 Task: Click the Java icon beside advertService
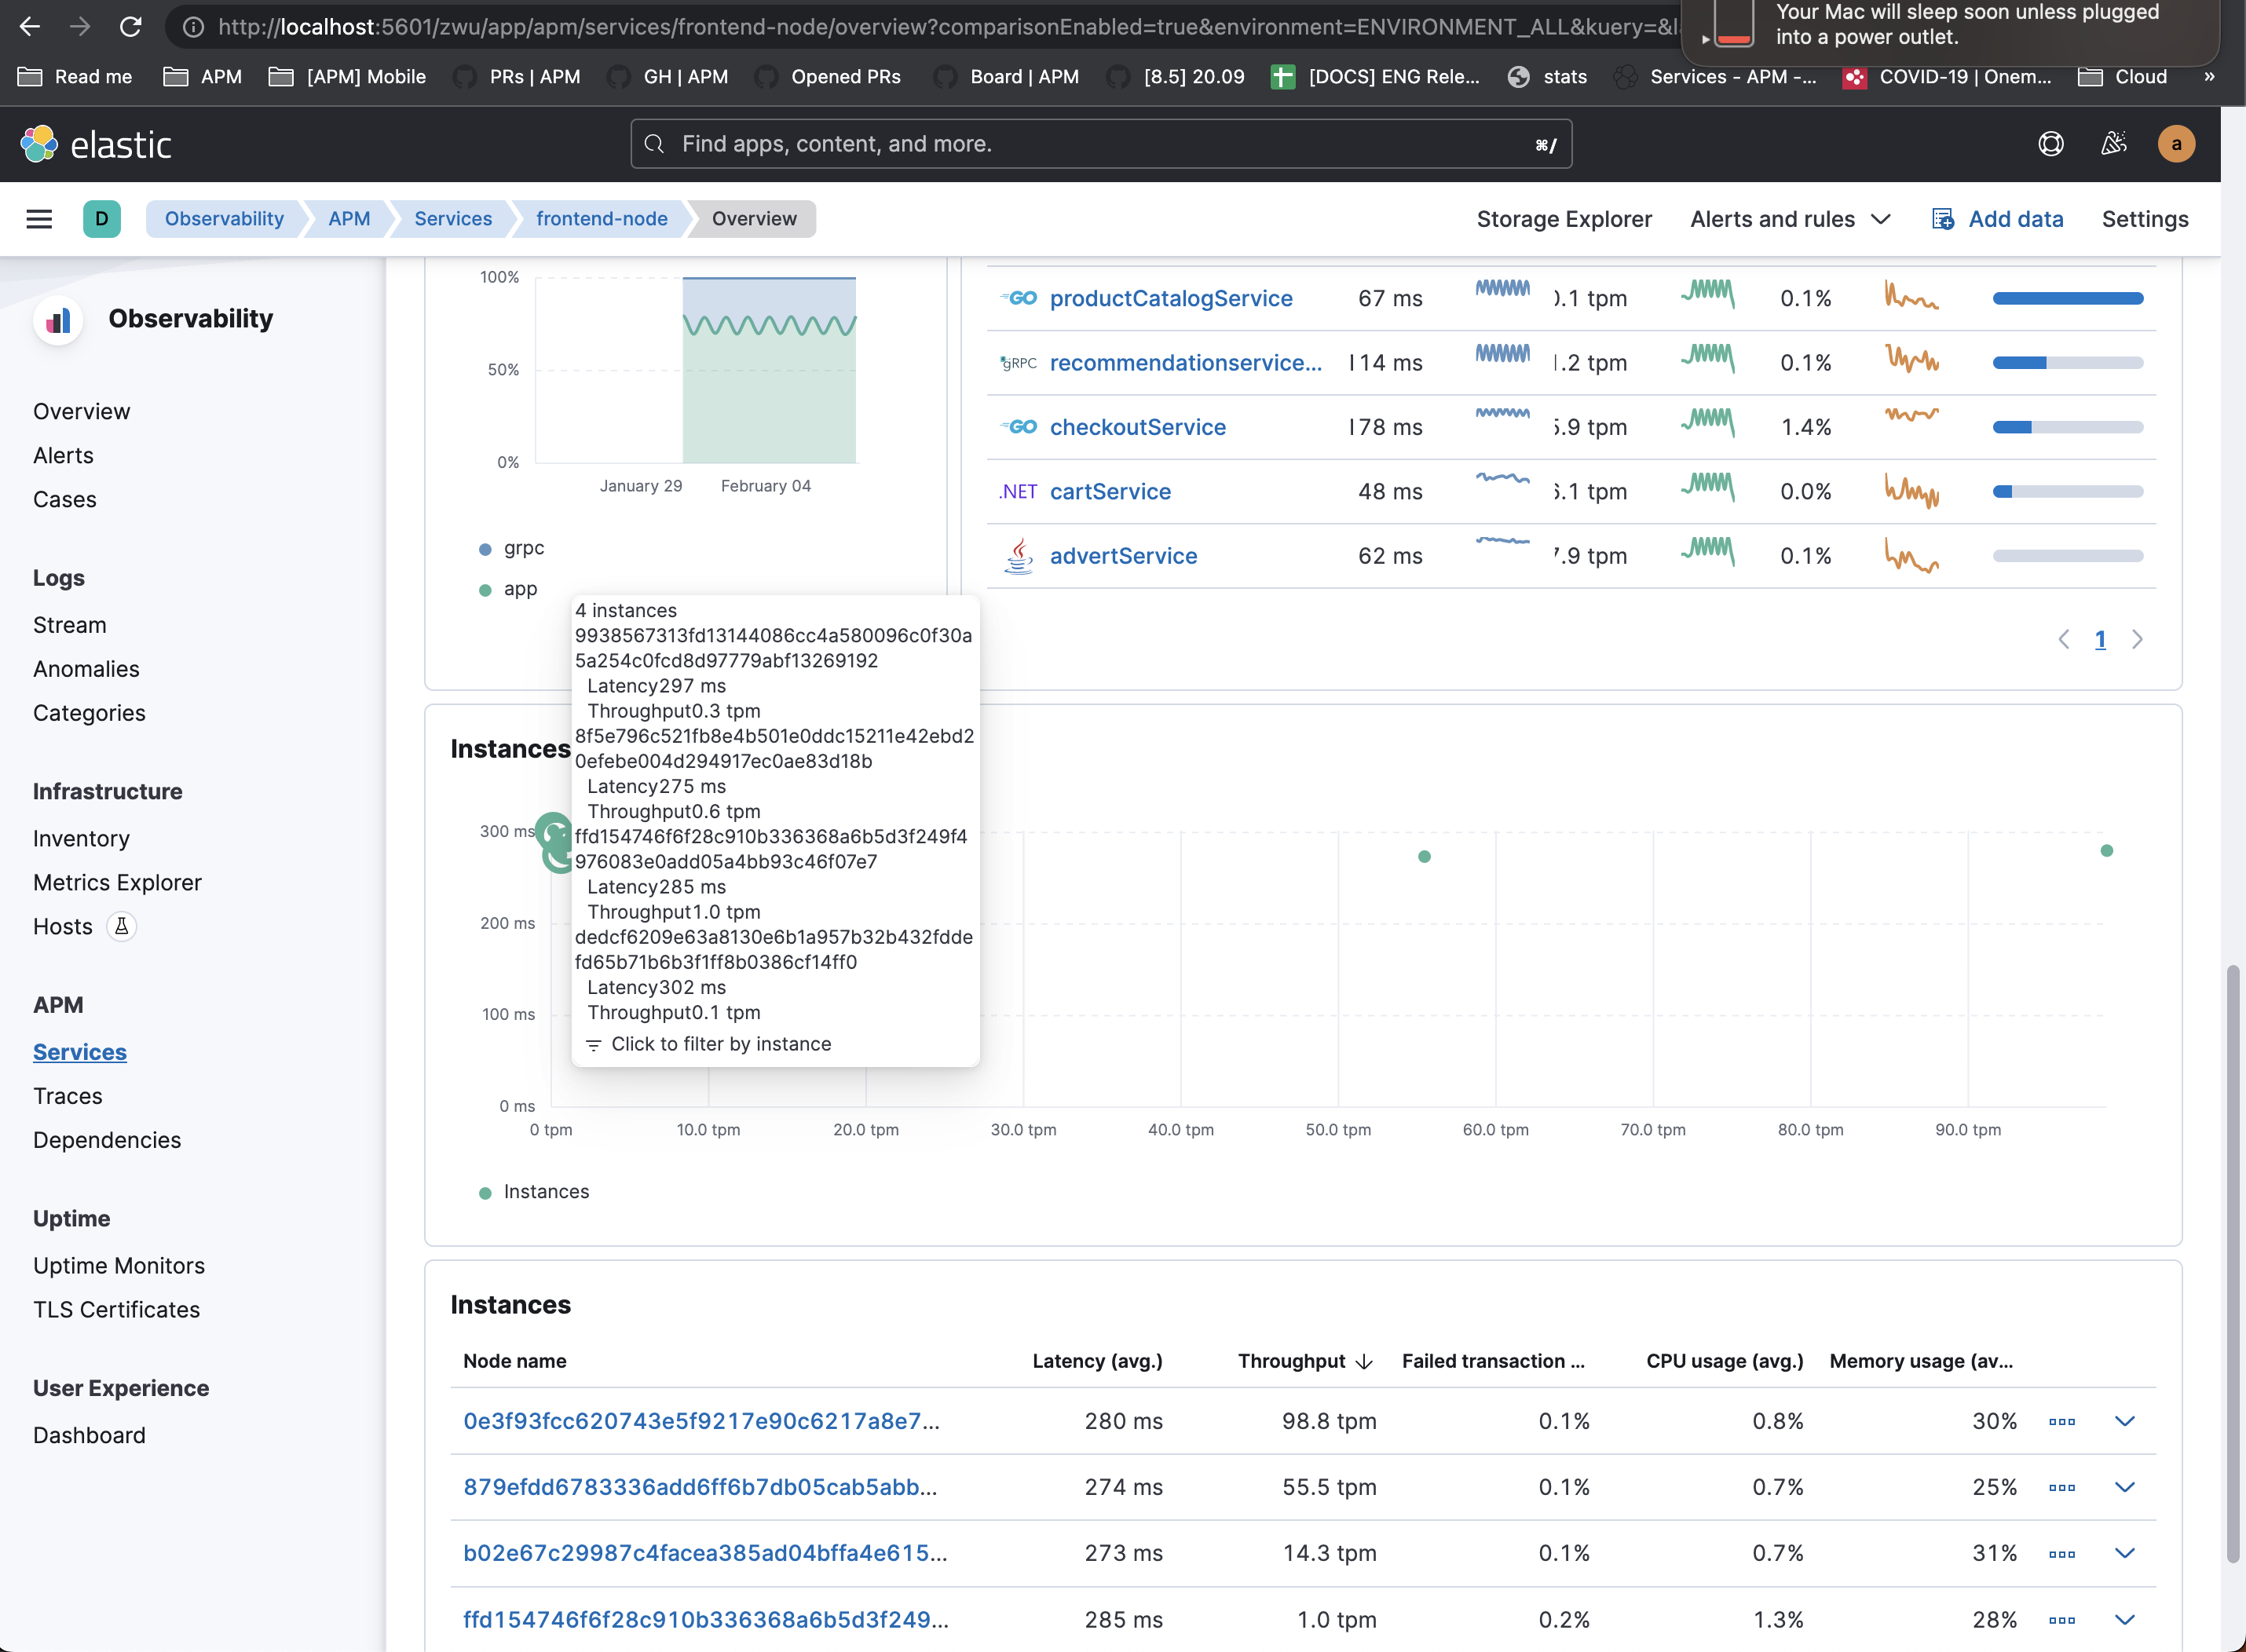pos(1017,556)
